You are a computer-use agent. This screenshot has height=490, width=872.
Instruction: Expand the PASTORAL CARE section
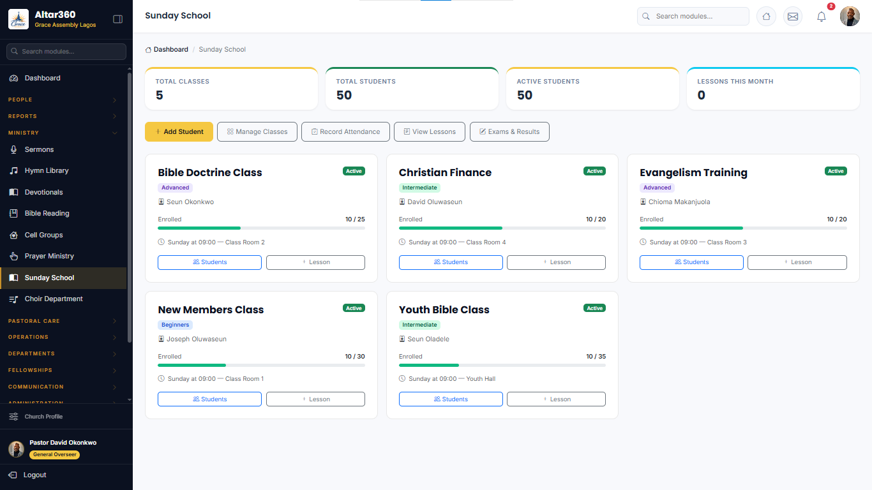[63, 321]
